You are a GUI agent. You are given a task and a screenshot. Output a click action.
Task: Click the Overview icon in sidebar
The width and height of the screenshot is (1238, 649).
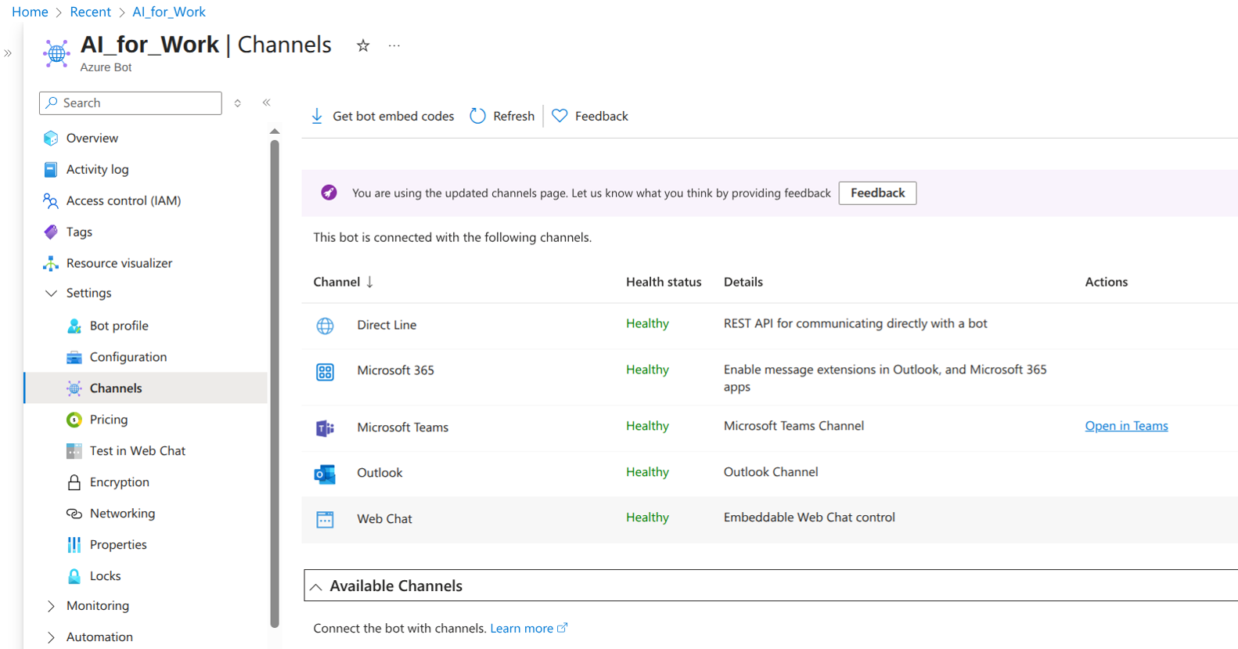[x=51, y=138]
